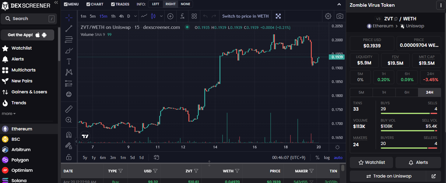Open chart settings gear
The height and width of the screenshot is (183, 446).
328,16
